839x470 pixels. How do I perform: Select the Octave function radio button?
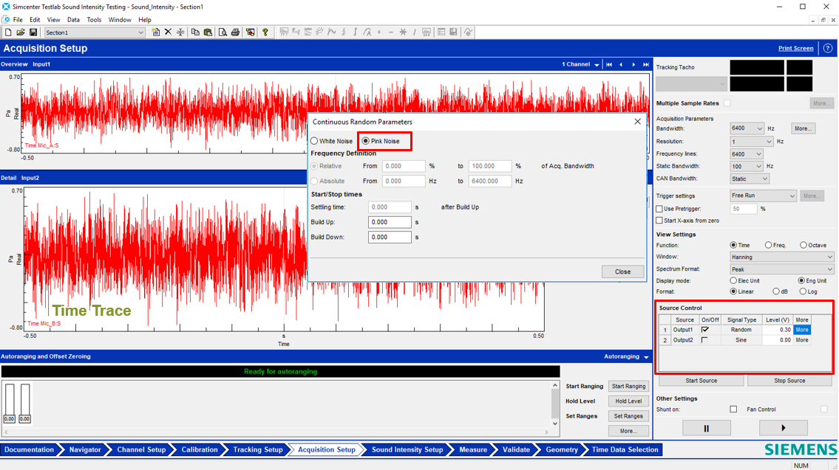click(804, 245)
